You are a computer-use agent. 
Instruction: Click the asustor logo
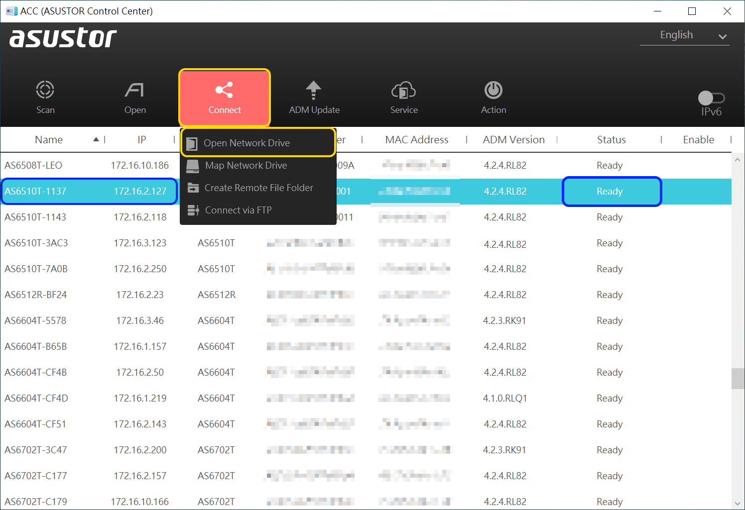click(x=63, y=38)
